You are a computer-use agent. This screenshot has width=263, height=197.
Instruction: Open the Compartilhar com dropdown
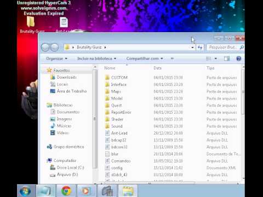point(145,59)
